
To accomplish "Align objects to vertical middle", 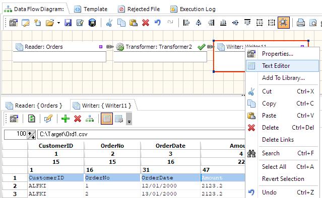I will pyautogui.click(x=235, y=23).
